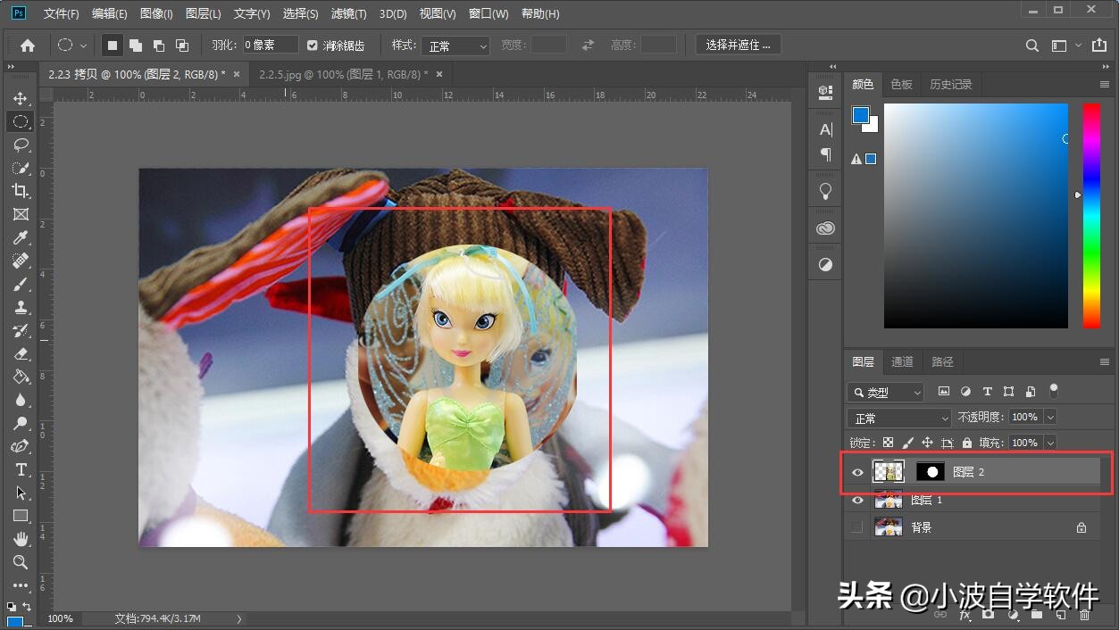Select the Spot Healing Brush tool
Viewport: 1119px width, 630px height.
tap(21, 261)
